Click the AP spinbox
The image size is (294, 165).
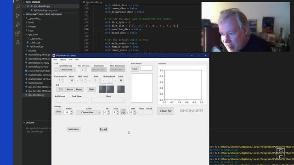pos(107,112)
